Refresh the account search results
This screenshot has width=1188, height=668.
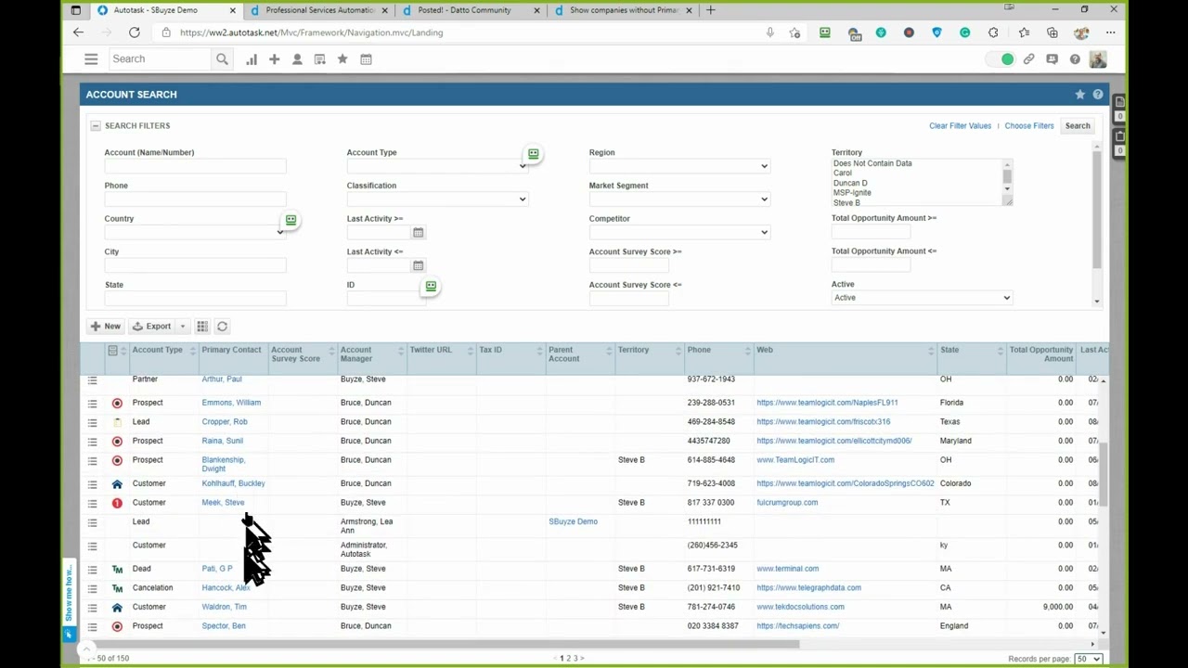[222, 327]
